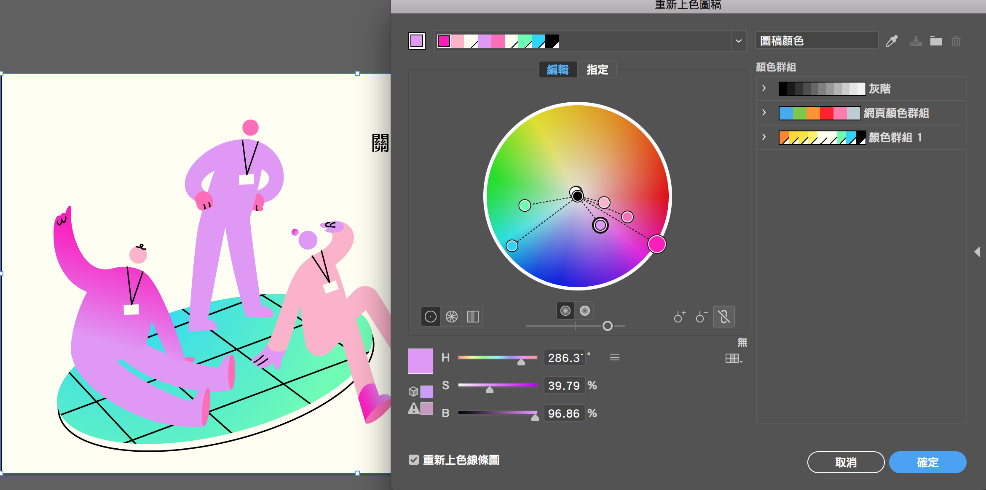Click the add color tool icon
Screen dimensions: 986x490
(680, 317)
